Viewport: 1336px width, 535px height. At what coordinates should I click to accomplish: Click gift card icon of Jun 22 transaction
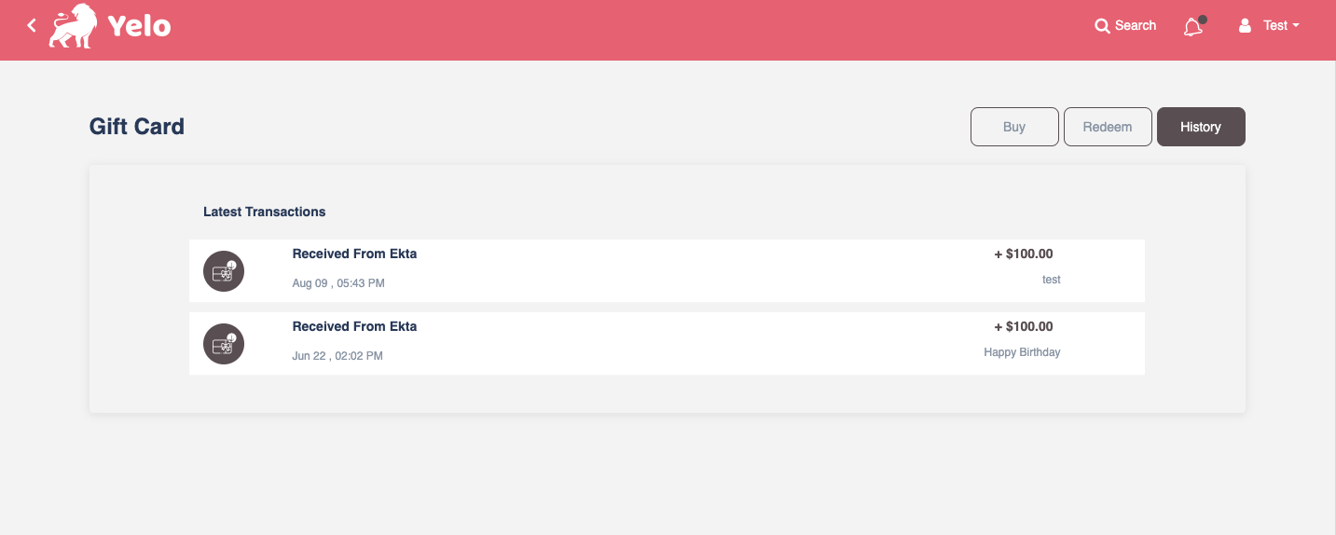coord(224,344)
